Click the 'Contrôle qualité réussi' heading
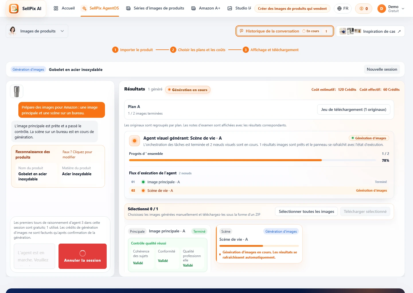The height and width of the screenshot is (293, 413). 149,243
